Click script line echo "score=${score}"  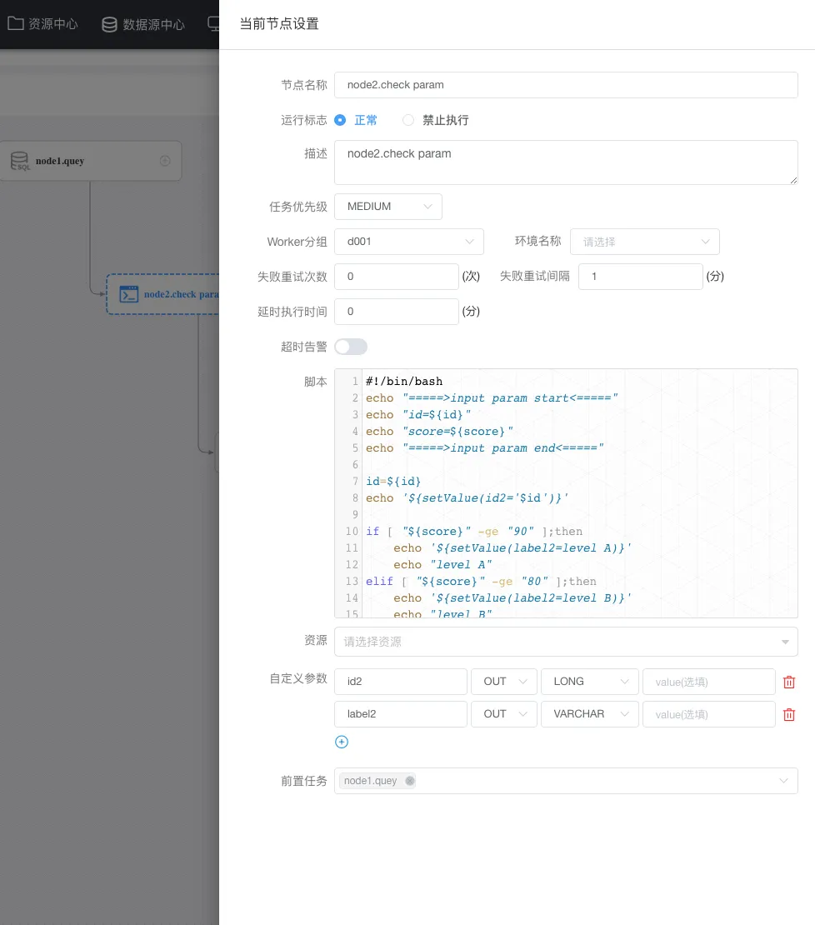pos(439,431)
